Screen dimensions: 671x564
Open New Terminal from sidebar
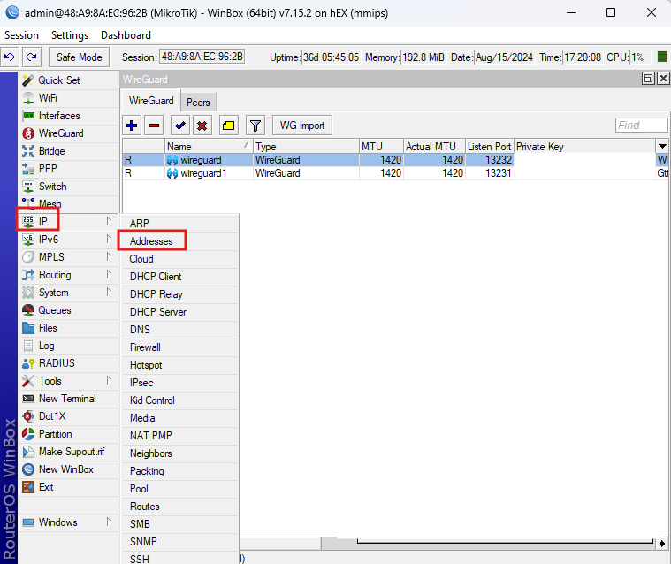67,399
